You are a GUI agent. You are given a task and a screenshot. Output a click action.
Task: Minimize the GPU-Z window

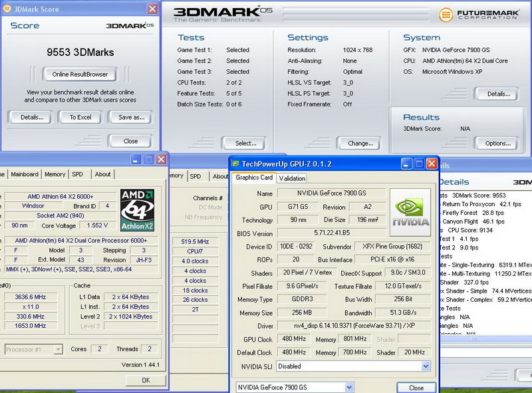click(x=406, y=164)
